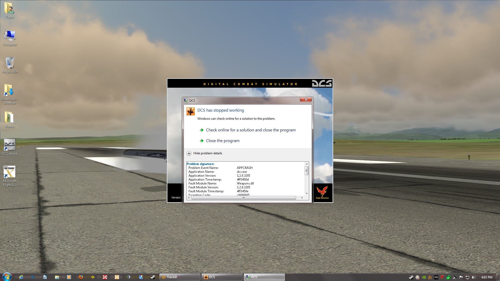Choose Check online for a solution and close
The width and height of the screenshot is (500, 281).
click(x=248, y=130)
